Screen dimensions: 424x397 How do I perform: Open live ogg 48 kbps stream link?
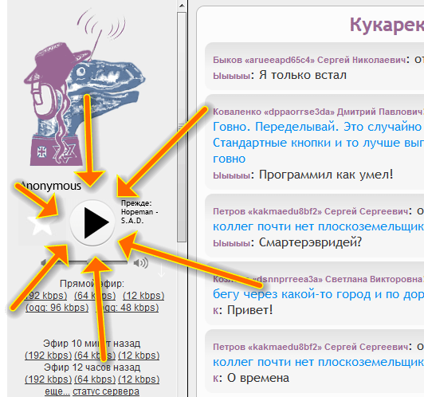pos(127,308)
